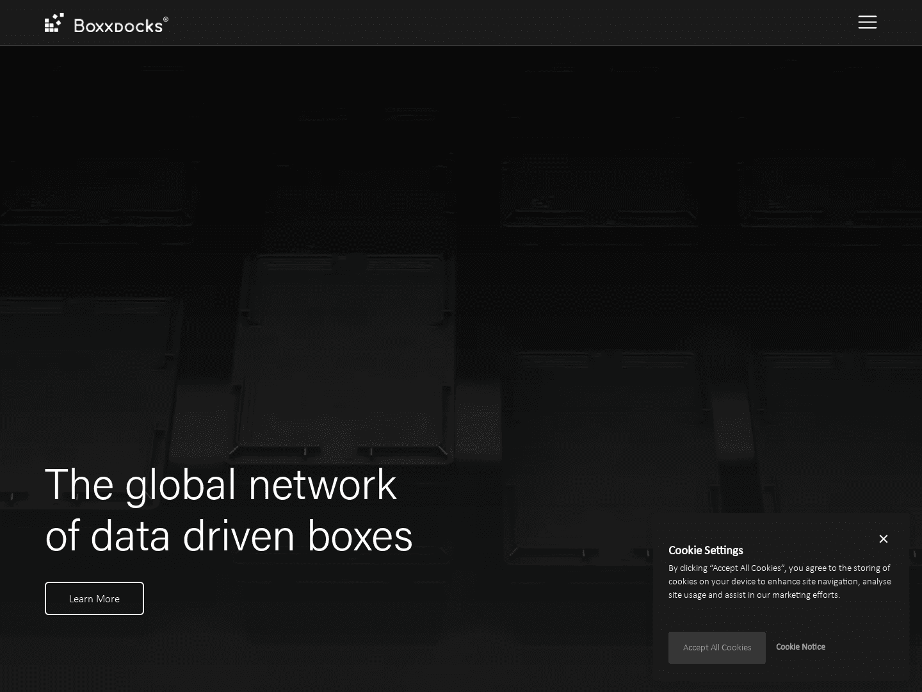Click the Boxxdocks pixel logo icon

54,22
